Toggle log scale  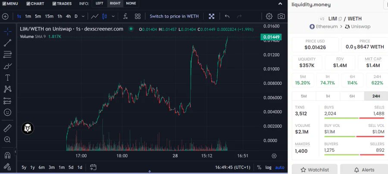click(269, 168)
